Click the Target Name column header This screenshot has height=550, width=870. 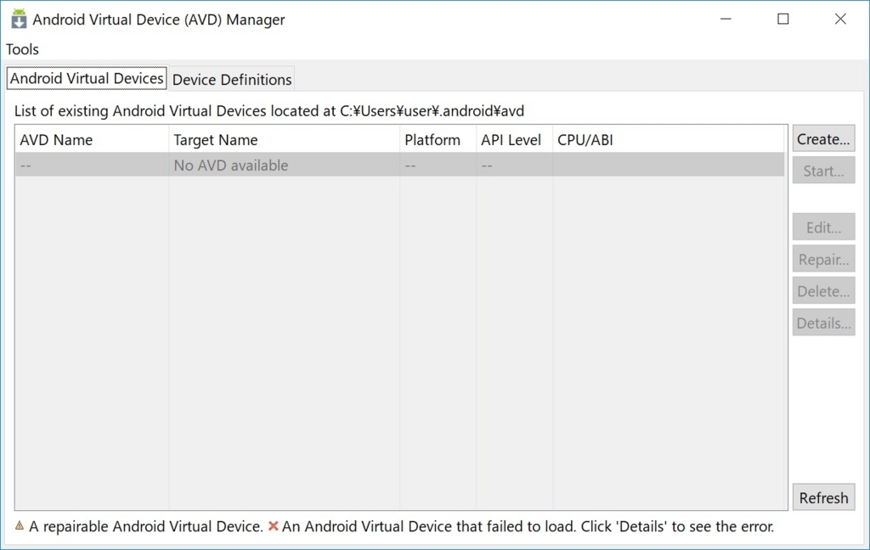284,140
